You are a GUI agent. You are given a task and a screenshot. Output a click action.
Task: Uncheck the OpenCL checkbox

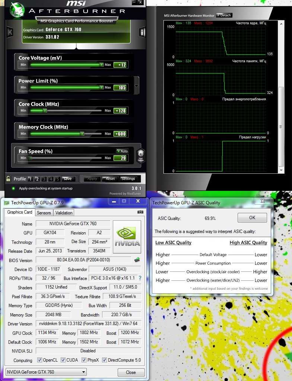coord(39,360)
